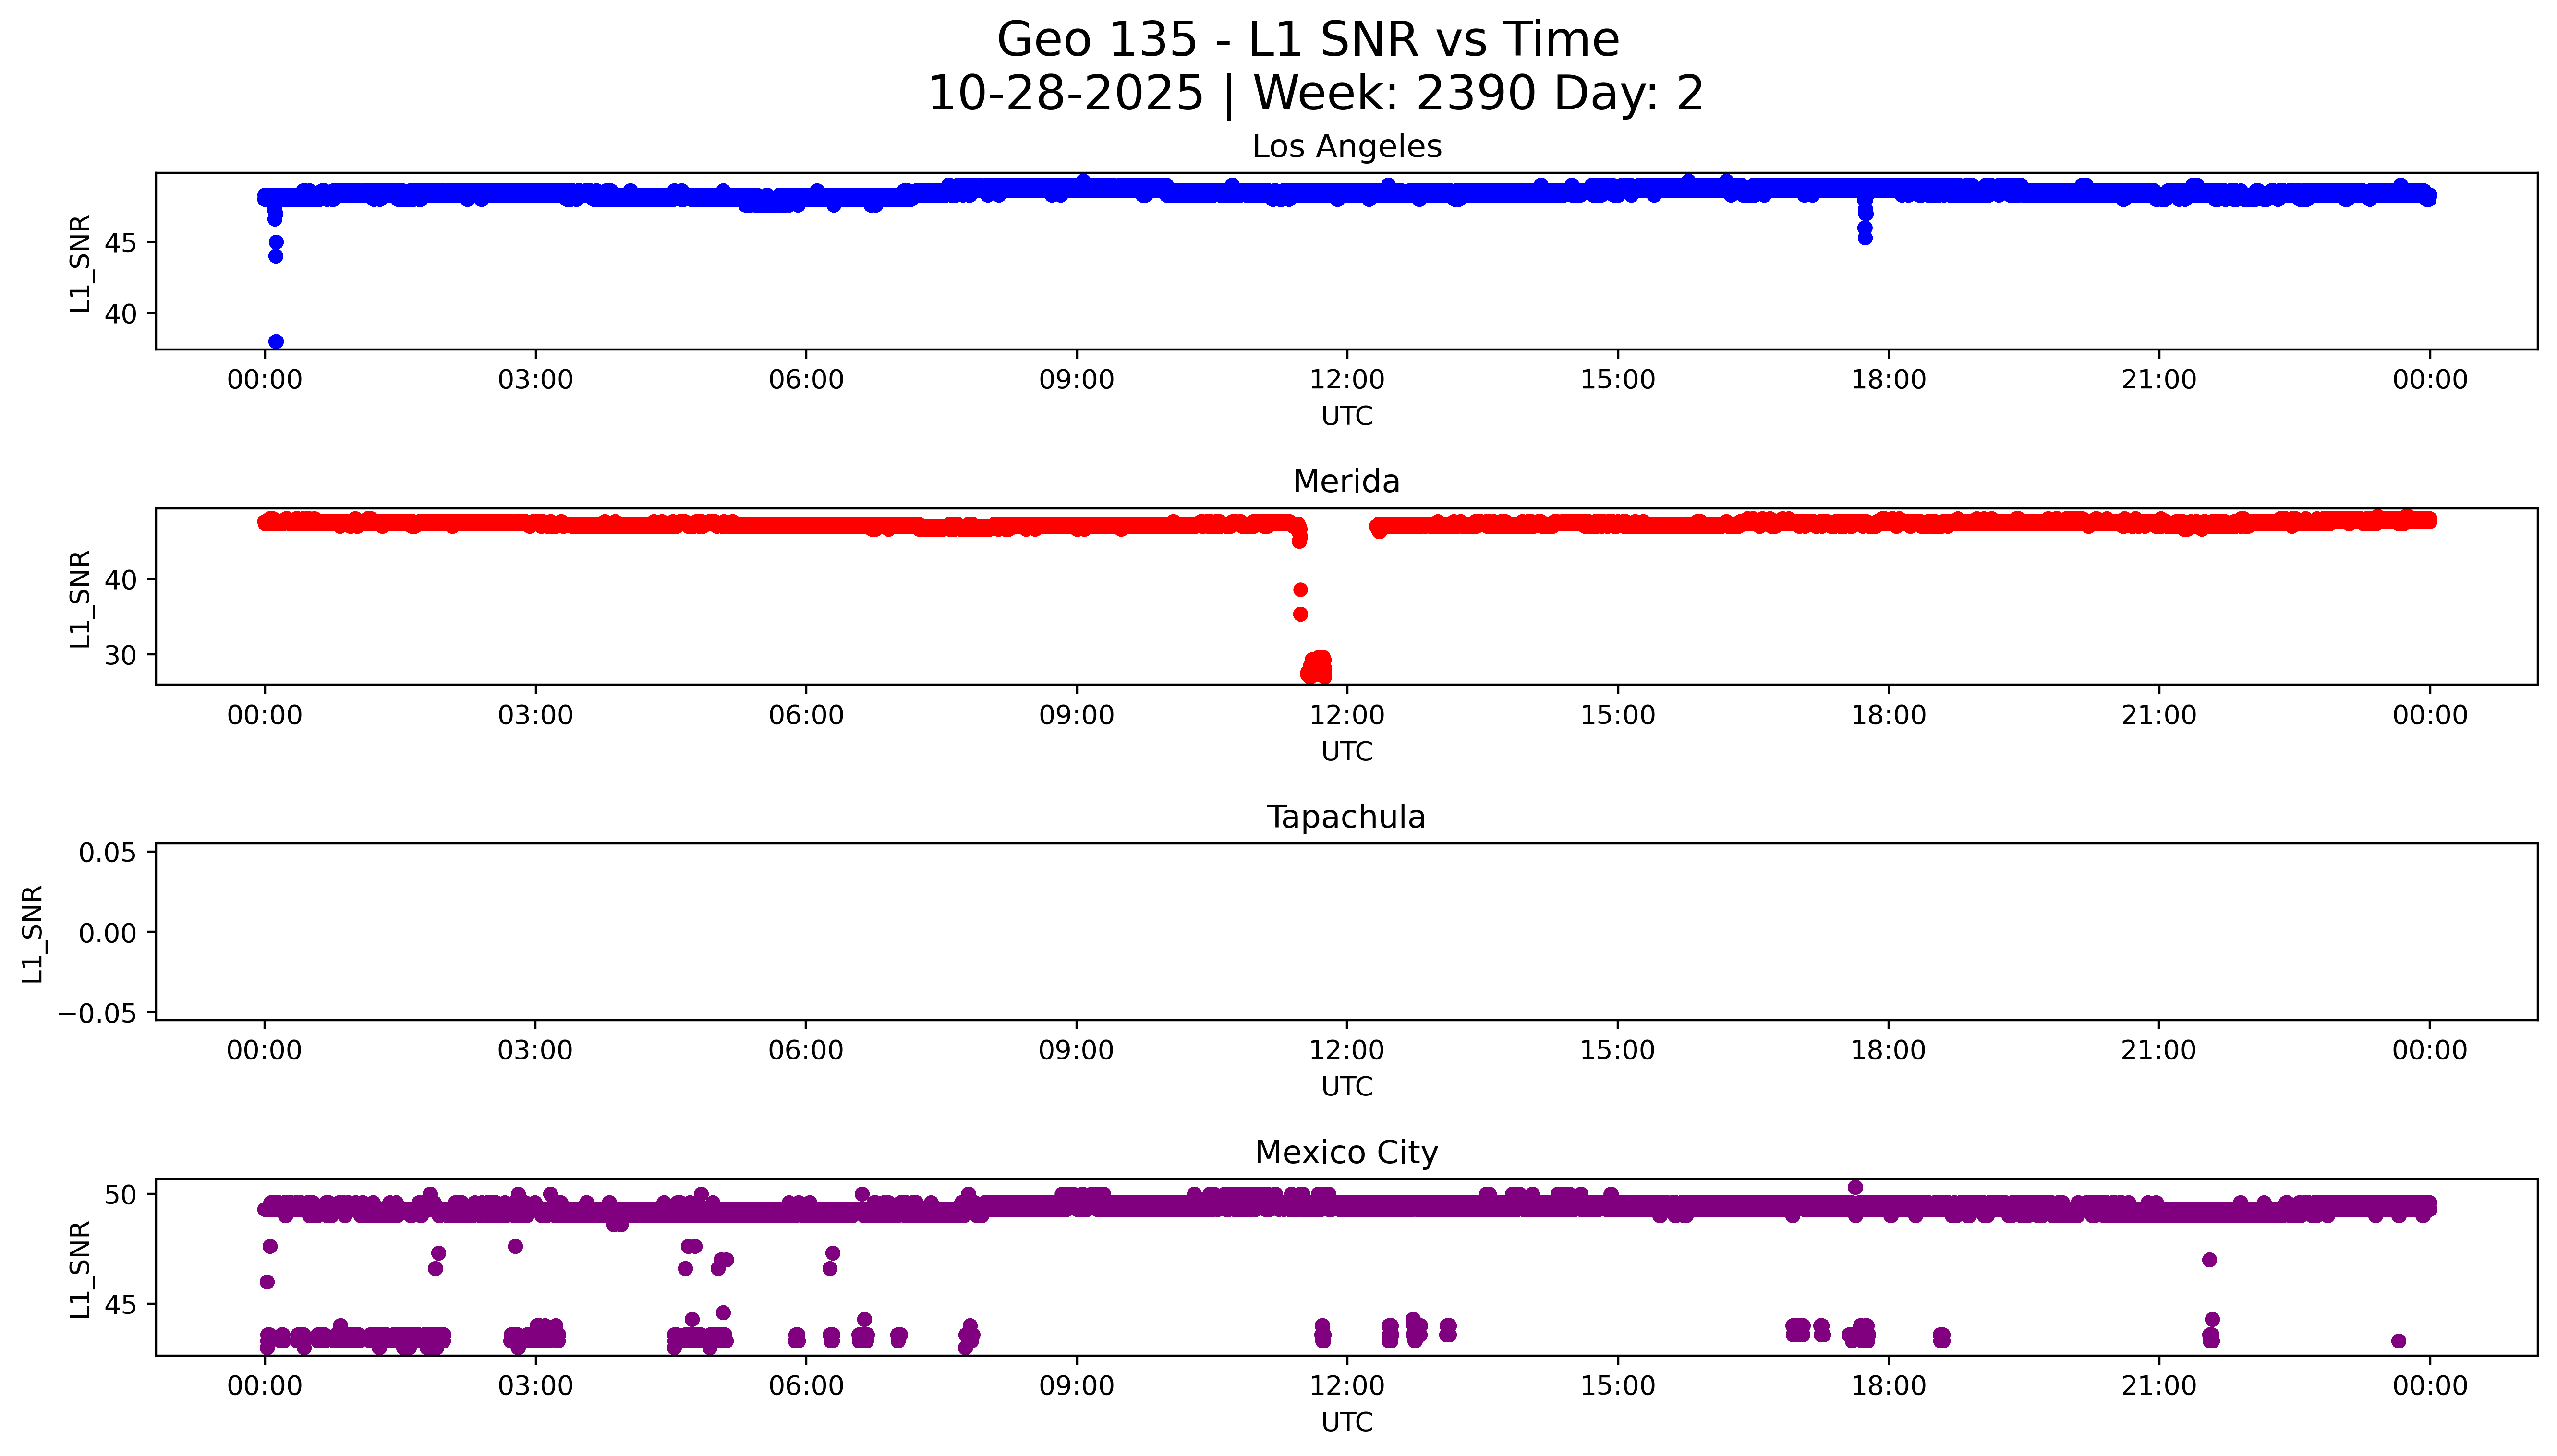Click the isolated purple point near 21:30 at 47
The width and height of the screenshot is (2557, 1456).
click(2209, 1260)
